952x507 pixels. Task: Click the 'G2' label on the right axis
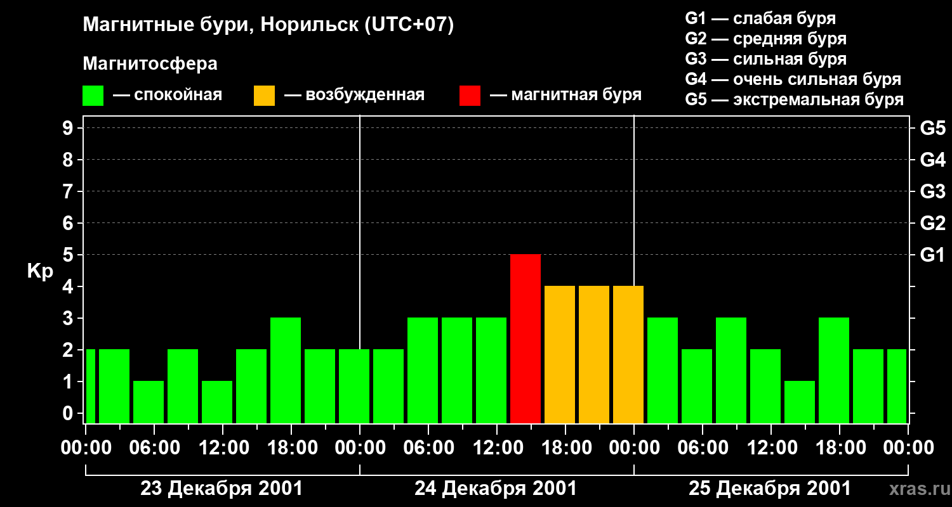[932, 223]
